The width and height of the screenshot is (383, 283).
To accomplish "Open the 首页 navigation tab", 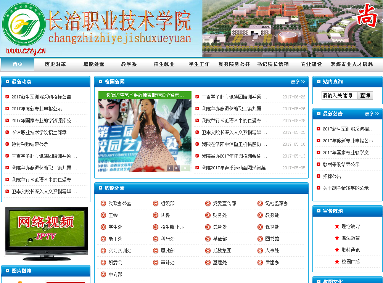I will pos(18,64).
